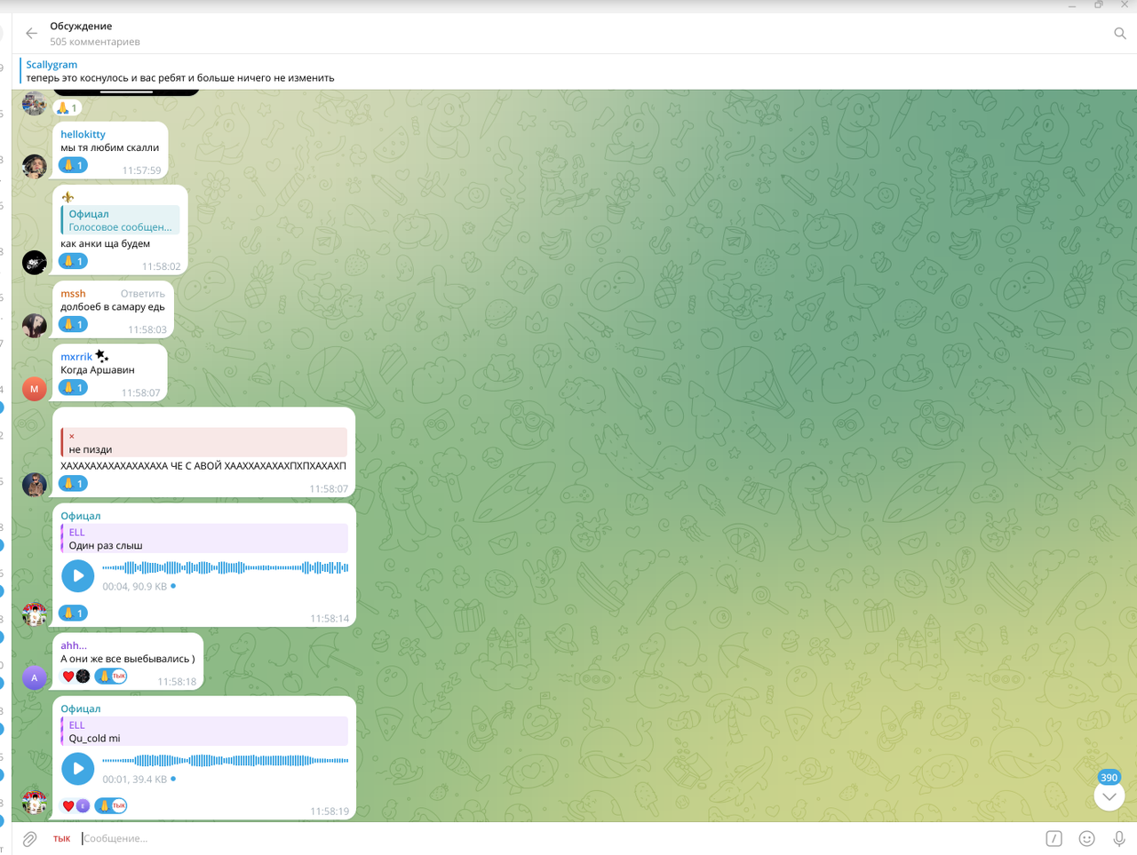Open hellokitty's profile avatar
The width and height of the screenshot is (1137, 855).
pos(35,166)
